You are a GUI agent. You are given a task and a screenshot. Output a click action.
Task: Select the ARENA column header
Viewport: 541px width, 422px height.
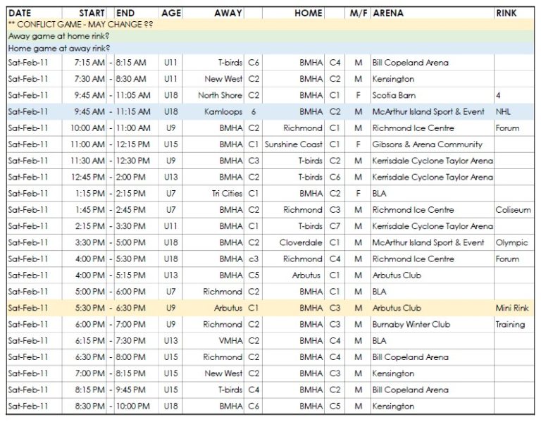click(388, 13)
